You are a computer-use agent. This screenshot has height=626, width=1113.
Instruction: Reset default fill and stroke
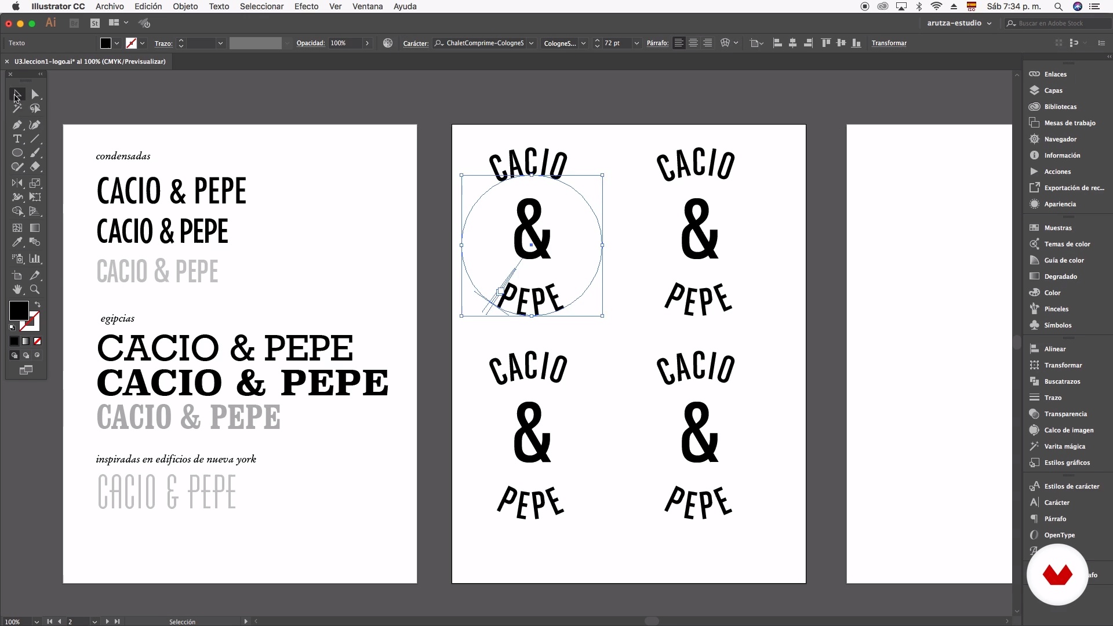click(12, 327)
